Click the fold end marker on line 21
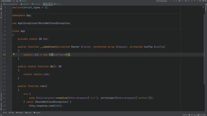Image resolution: width=207 pixels, height=116 pixels. [x=11, y=78]
